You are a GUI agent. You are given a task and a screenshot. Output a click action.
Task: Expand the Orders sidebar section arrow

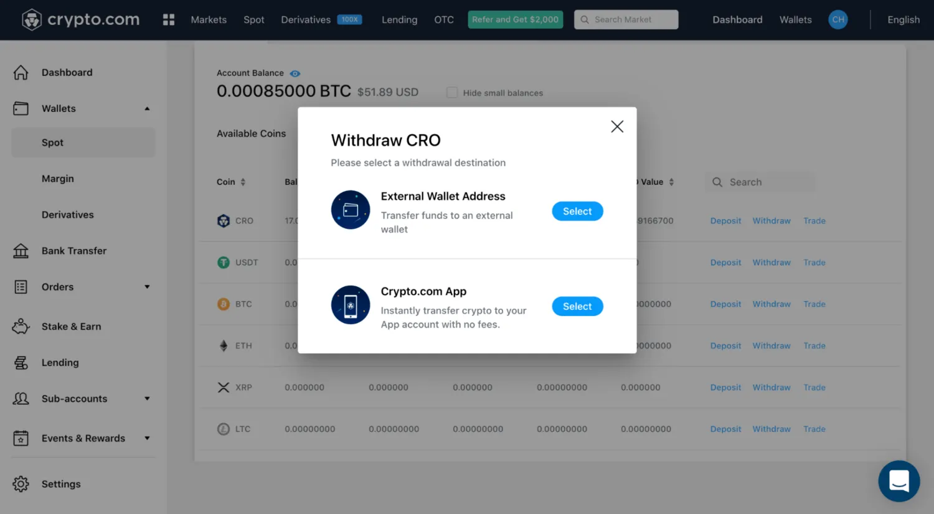148,287
